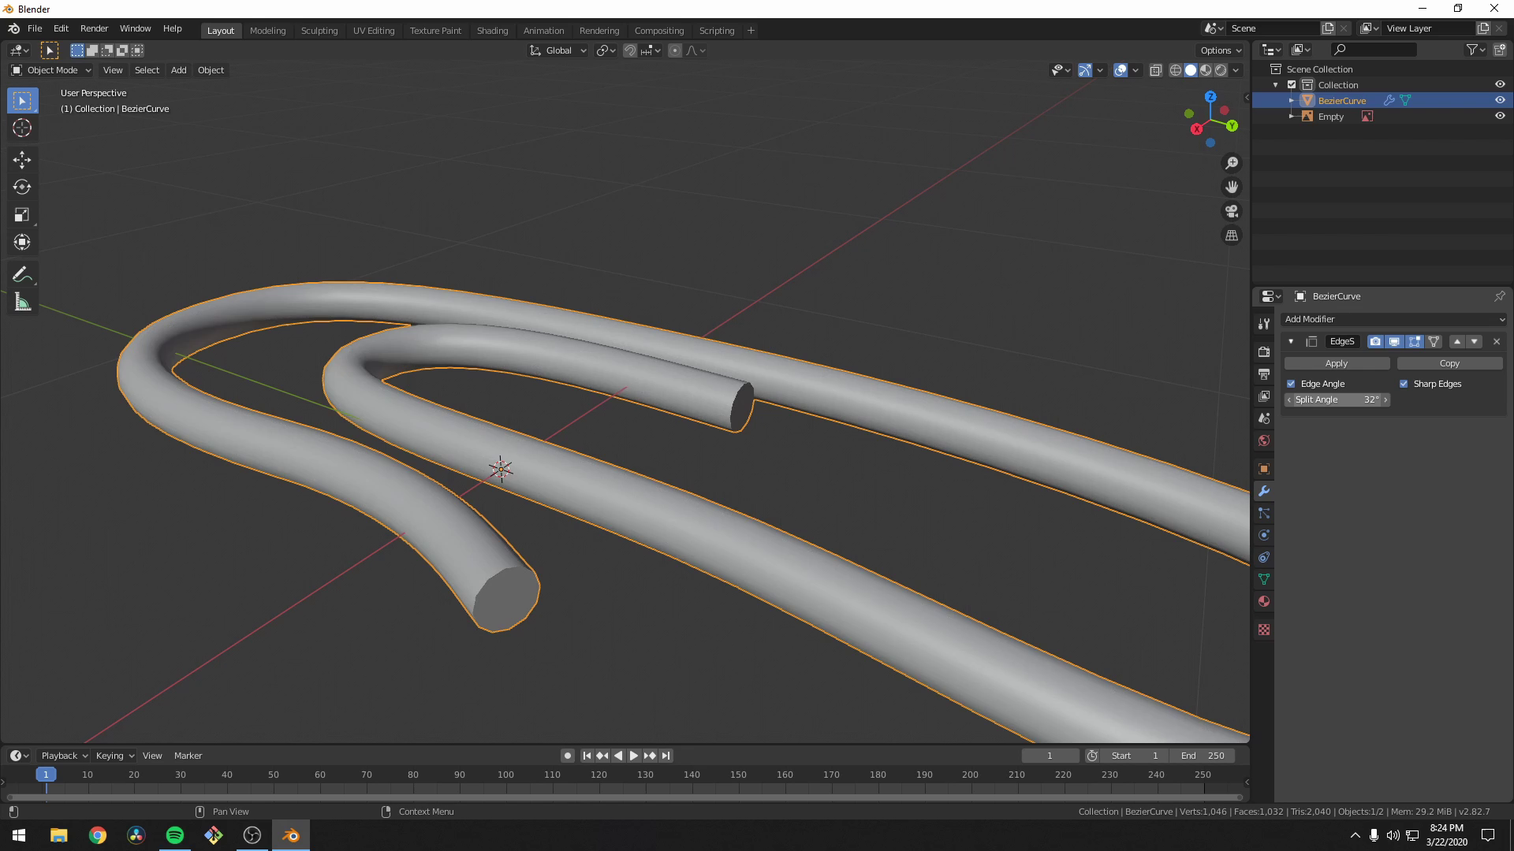Open the viewport Add menu

[x=179, y=70]
